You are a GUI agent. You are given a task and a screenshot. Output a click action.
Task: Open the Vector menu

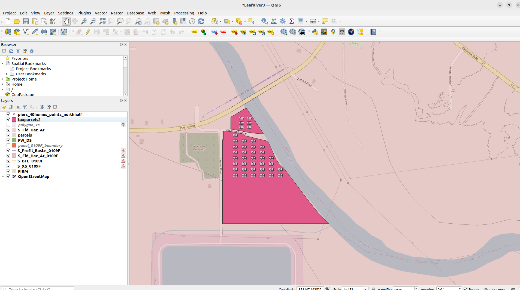[101, 13]
